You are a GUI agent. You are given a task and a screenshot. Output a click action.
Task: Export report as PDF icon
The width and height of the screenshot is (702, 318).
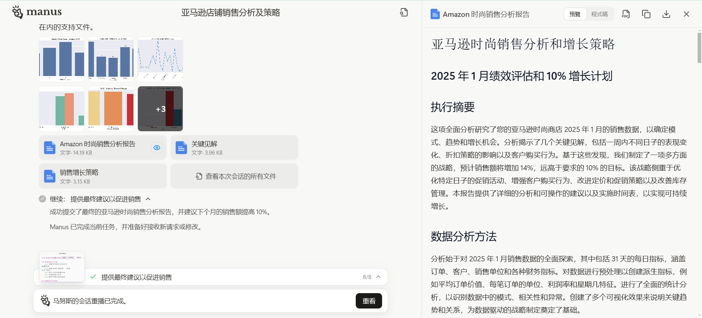click(626, 14)
